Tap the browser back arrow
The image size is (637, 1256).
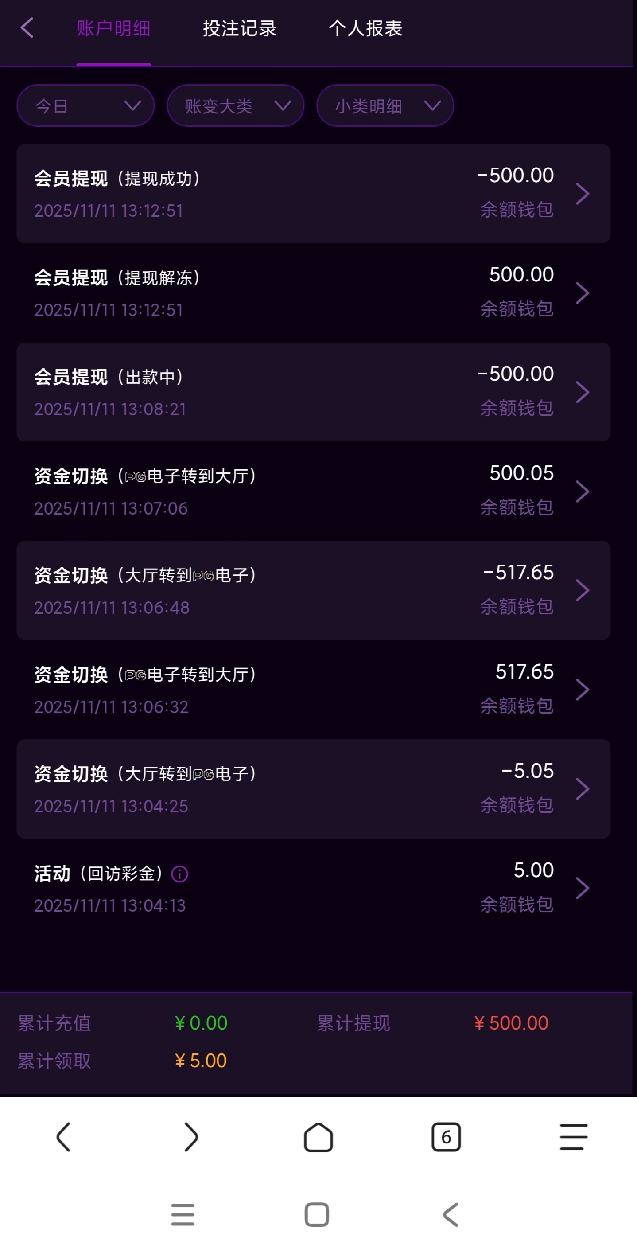[64, 1137]
